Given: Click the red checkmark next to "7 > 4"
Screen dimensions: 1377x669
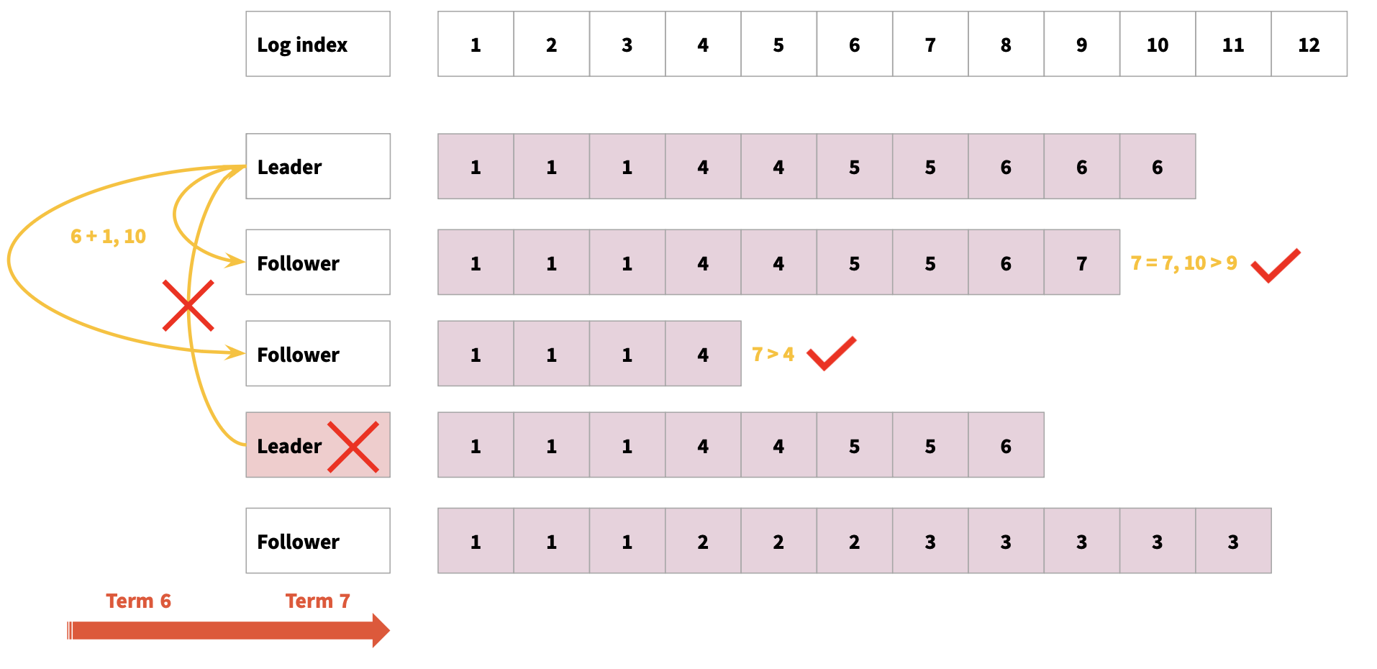Looking at the screenshot, I should pyautogui.click(x=831, y=352).
